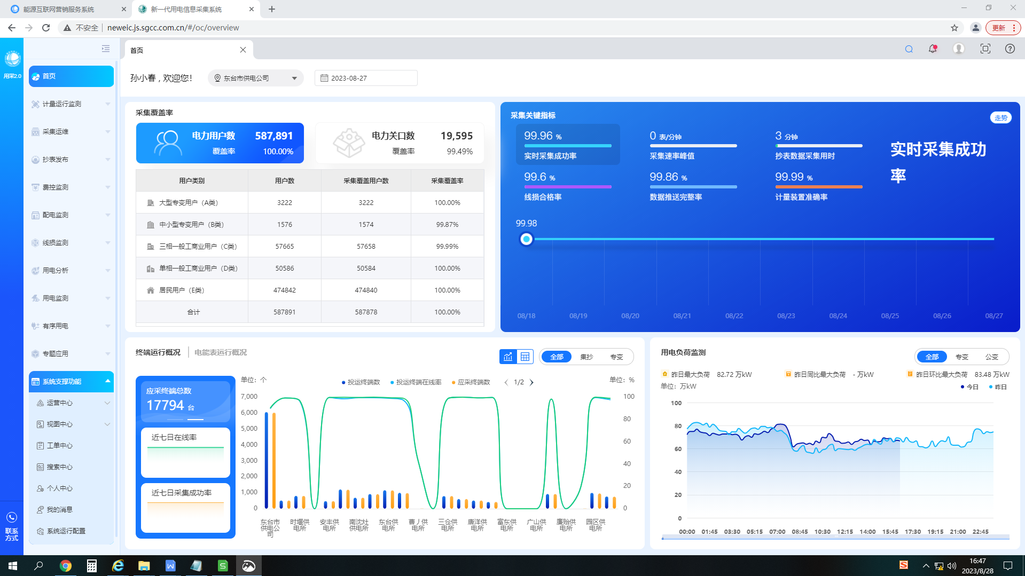The width and height of the screenshot is (1025, 576).
Task: Expand 运营中心 submenu in sidebar
Action: coord(71,403)
